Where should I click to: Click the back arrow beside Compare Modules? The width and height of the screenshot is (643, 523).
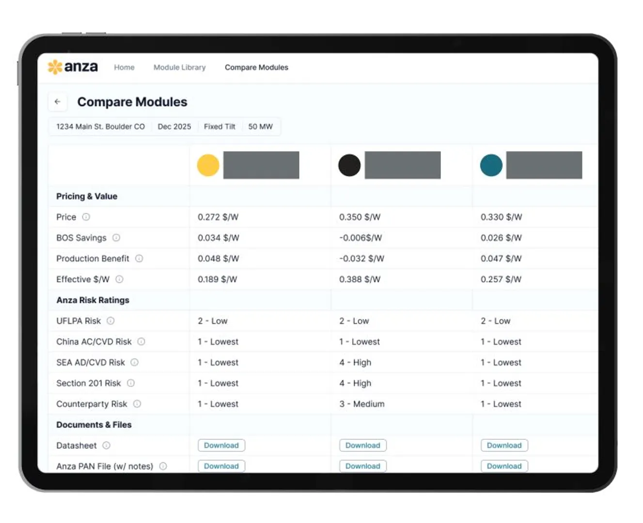[x=58, y=102]
